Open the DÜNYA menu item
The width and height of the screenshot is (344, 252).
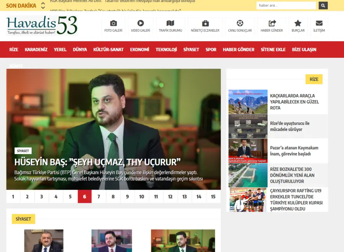point(80,50)
